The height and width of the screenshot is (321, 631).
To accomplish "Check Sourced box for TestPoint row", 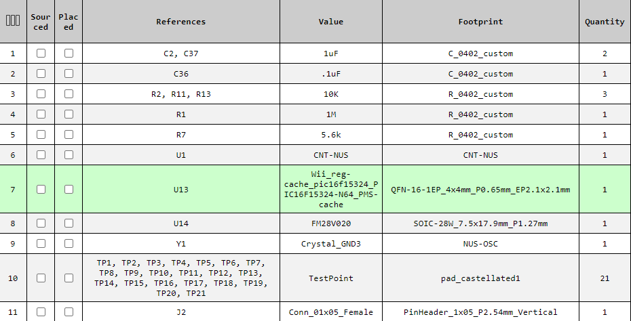I will 41,278.
